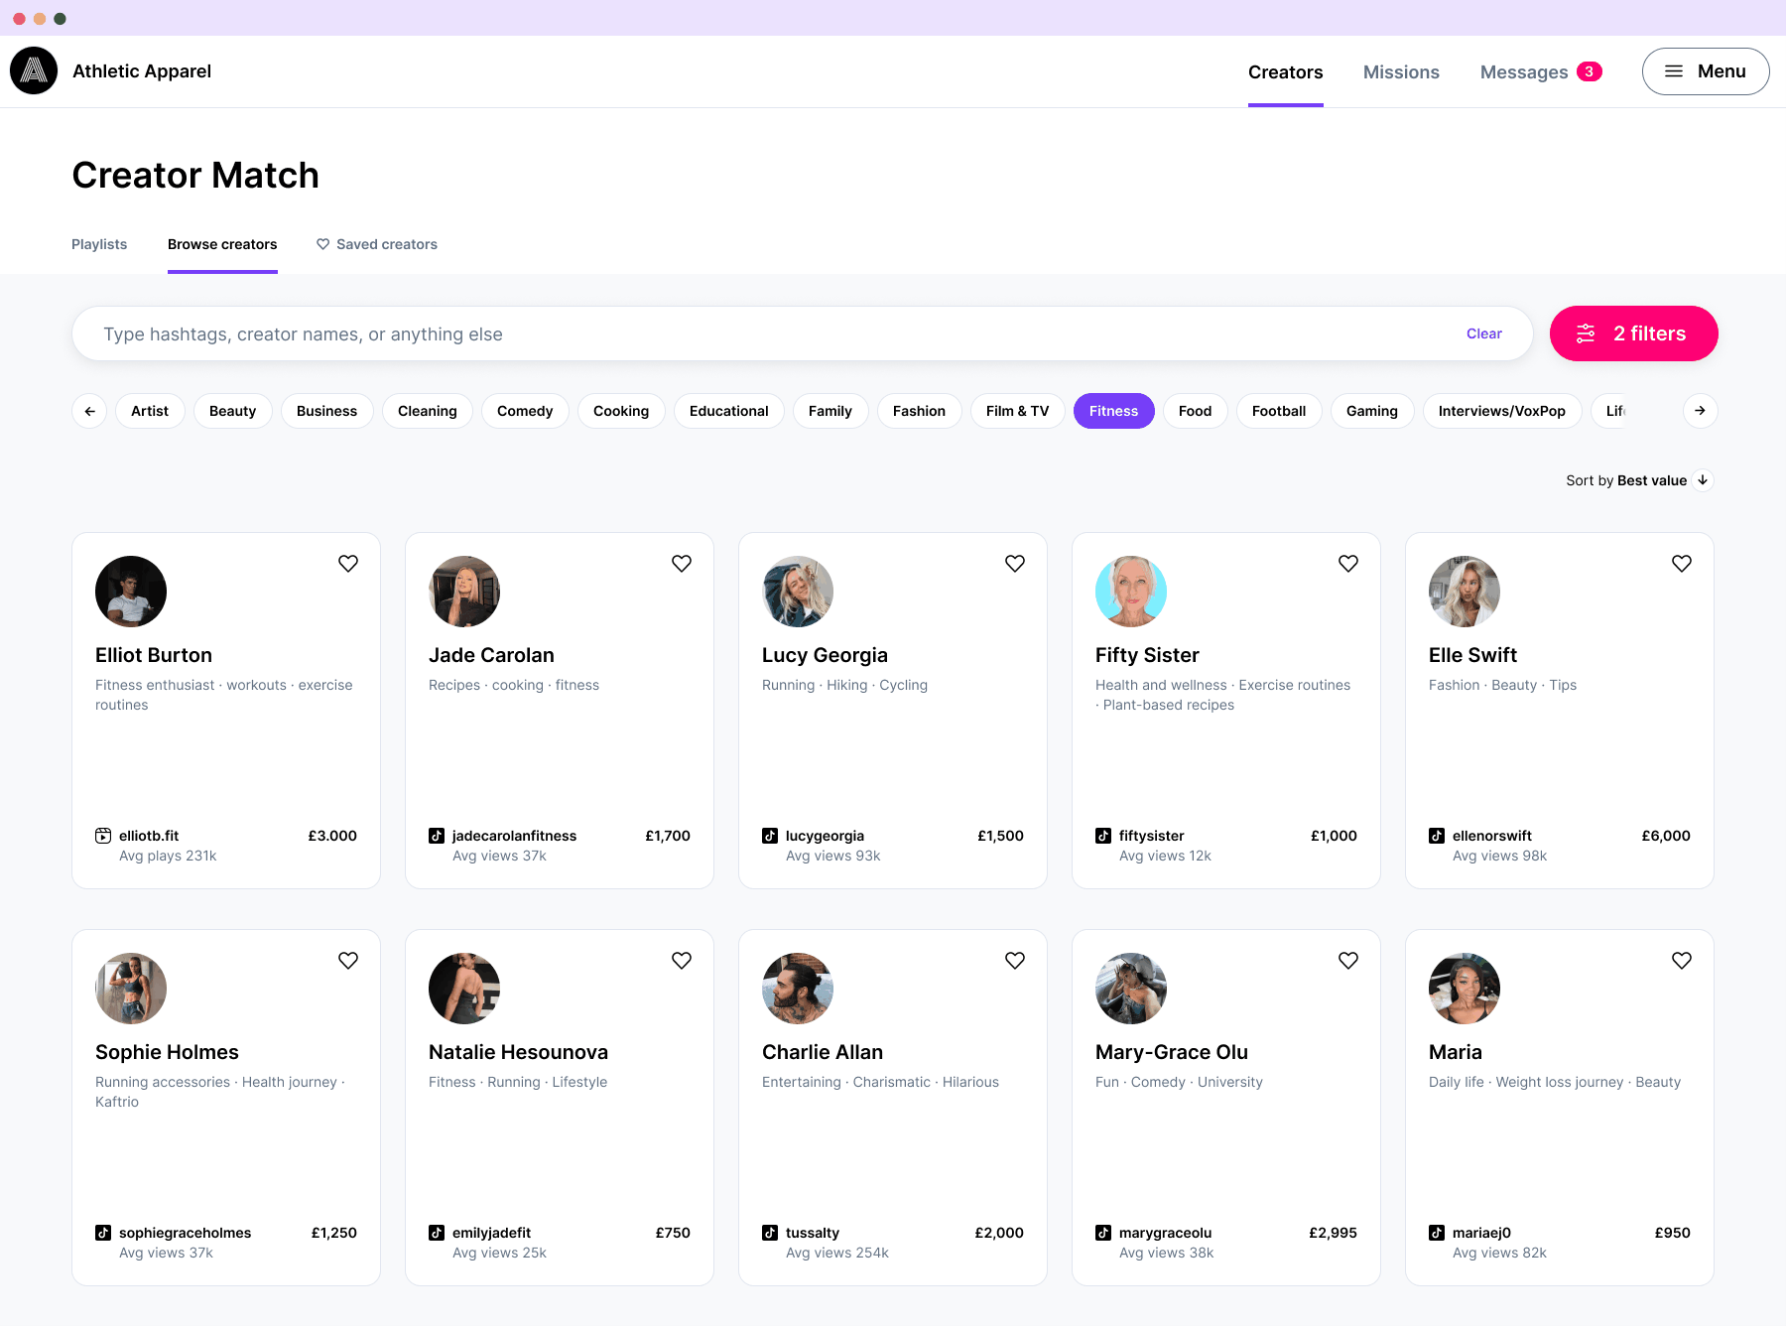This screenshot has width=1786, height=1326.
Task: Click the hashtag search input field
Action: click(x=695, y=333)
